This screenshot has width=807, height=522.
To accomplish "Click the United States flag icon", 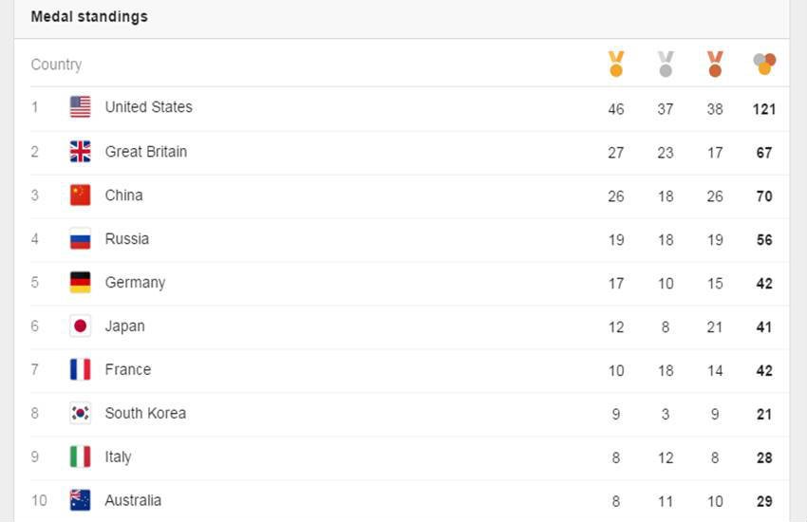I will point(81,107).
